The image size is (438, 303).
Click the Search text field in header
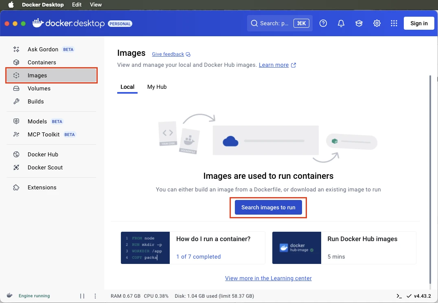280,23
